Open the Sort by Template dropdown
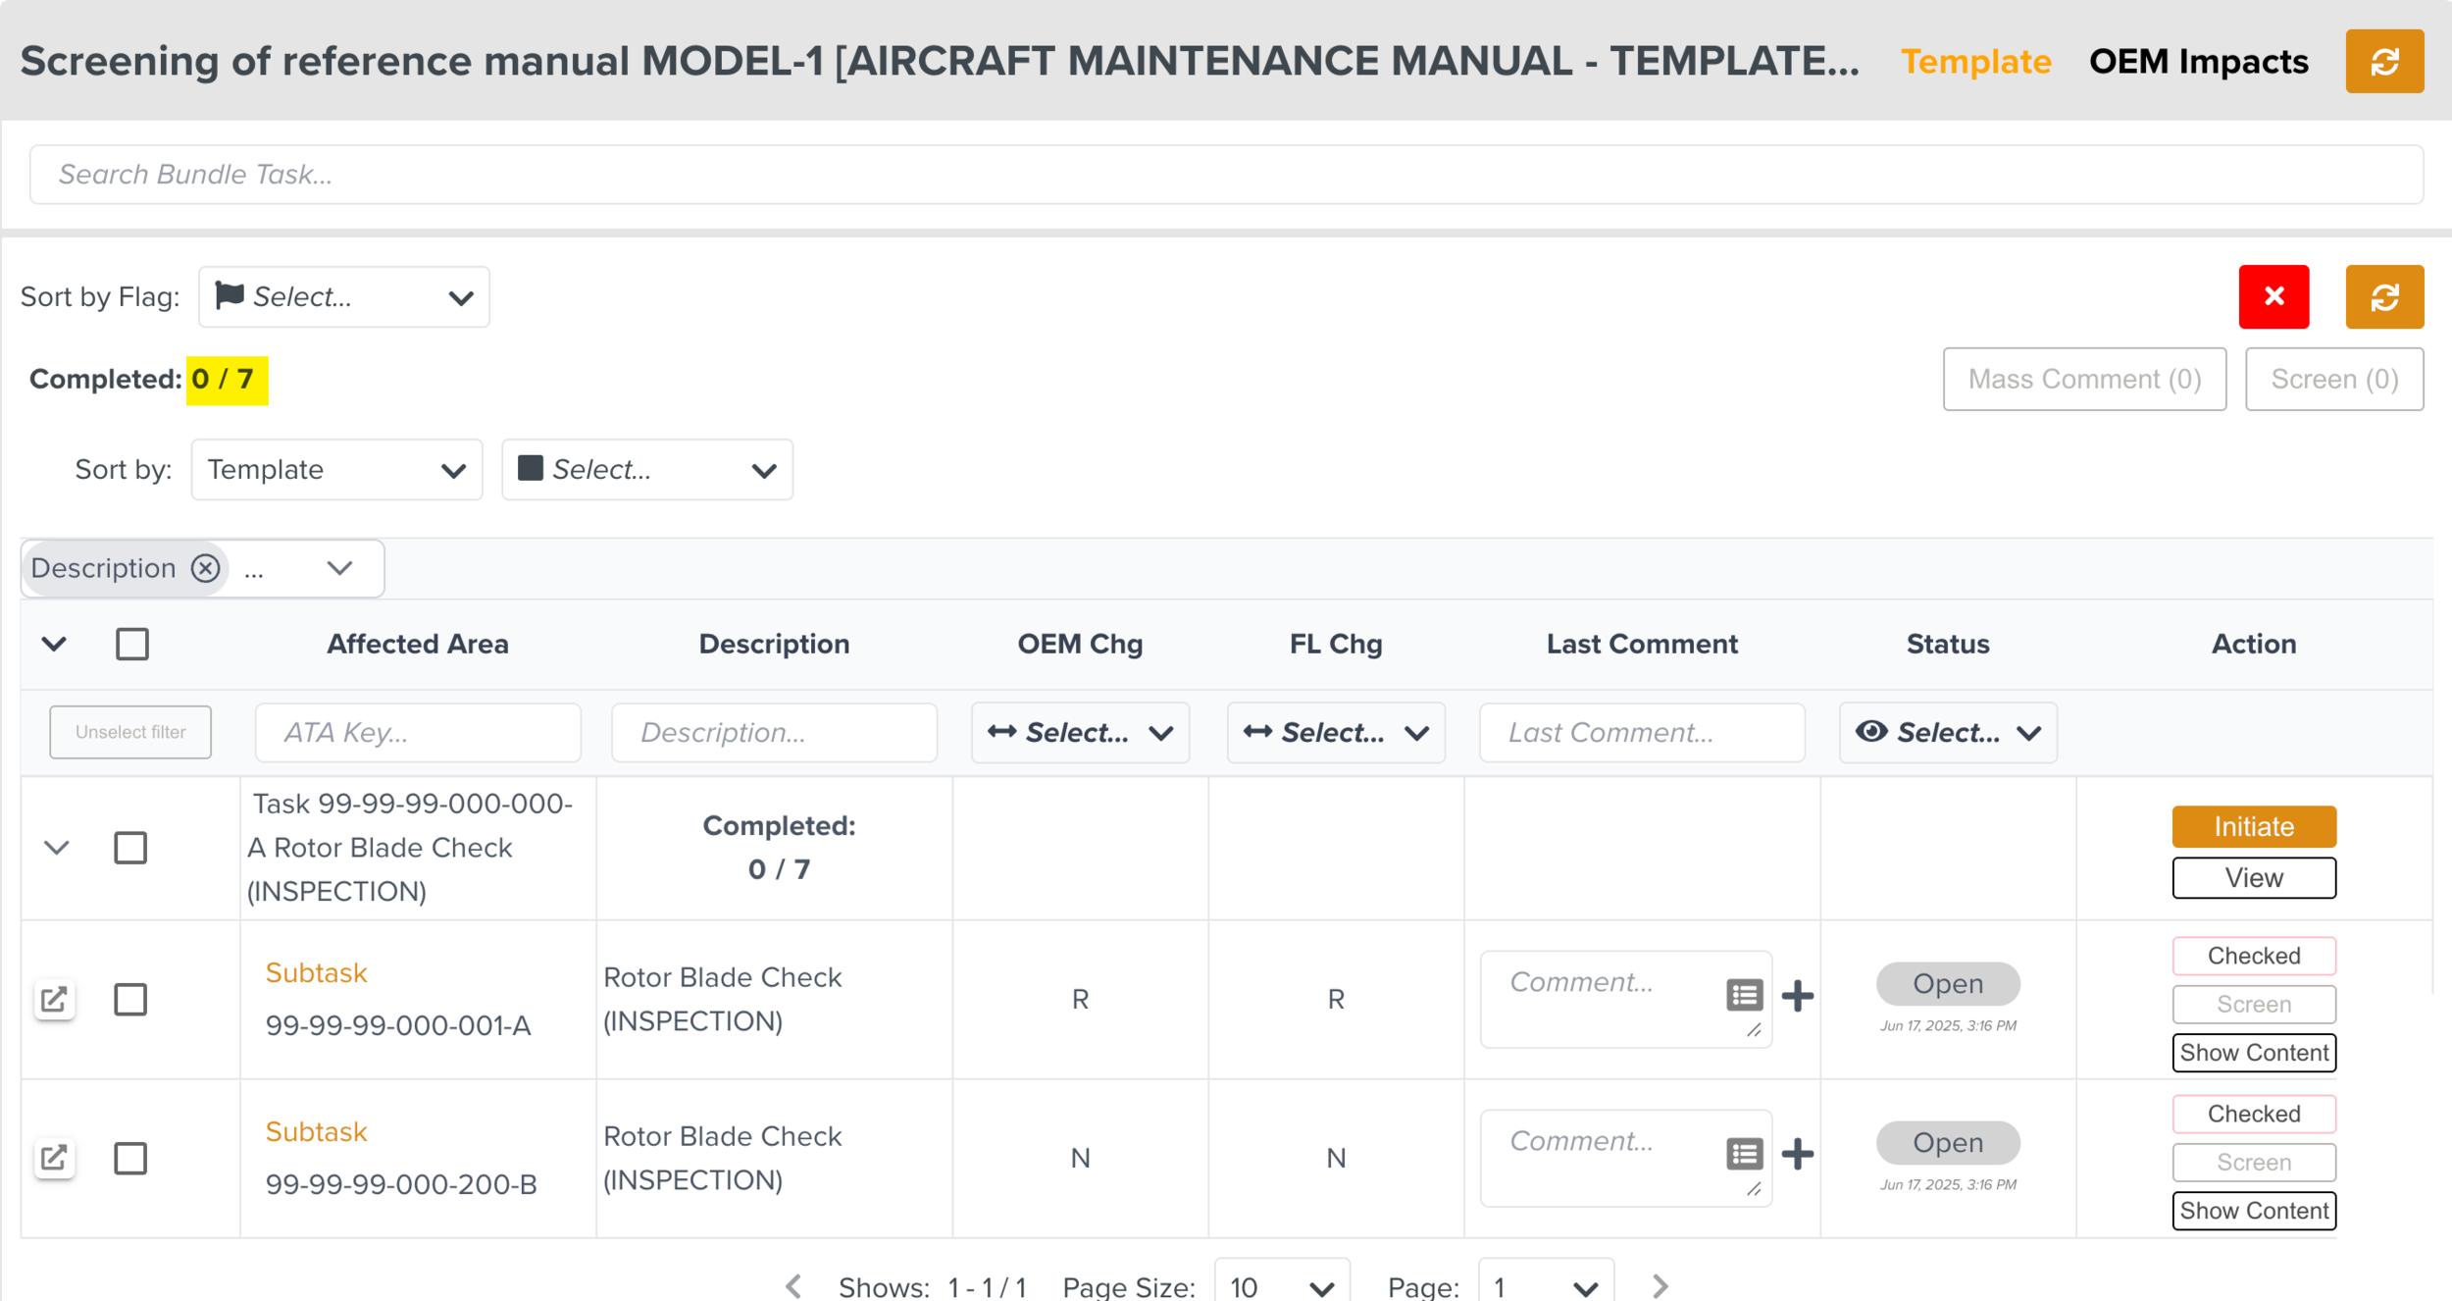This screenshot has width=2452, height=1301. [336, 470]
